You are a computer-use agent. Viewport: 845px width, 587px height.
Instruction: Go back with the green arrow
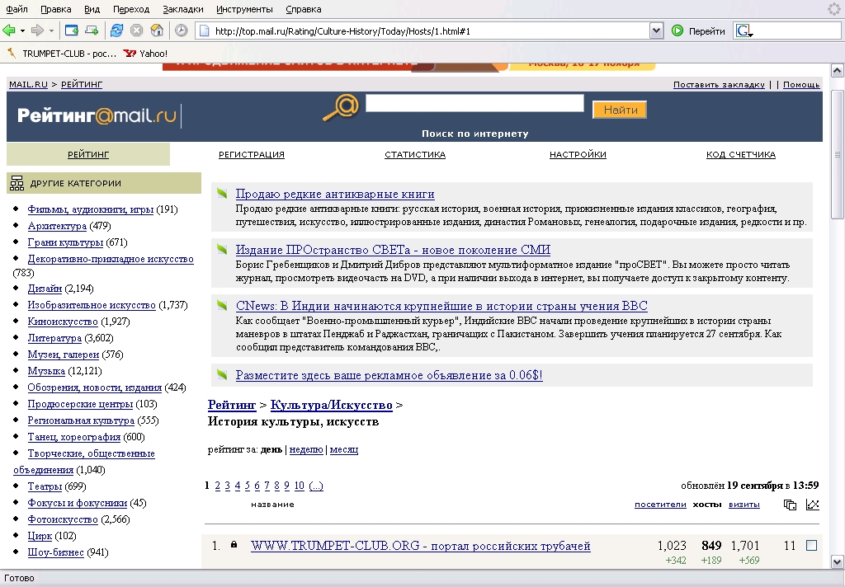click(9, 31)
